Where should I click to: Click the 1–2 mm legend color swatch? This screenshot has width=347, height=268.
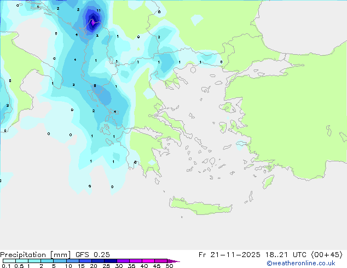pyautogui.click(x=34, y=261)
